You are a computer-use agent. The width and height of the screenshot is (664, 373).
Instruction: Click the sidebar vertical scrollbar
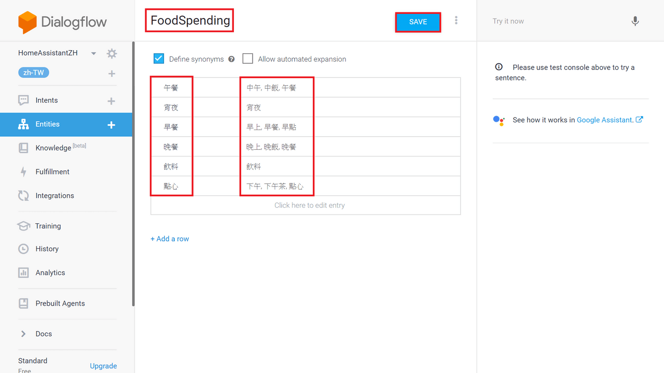[x=133, y=174]
